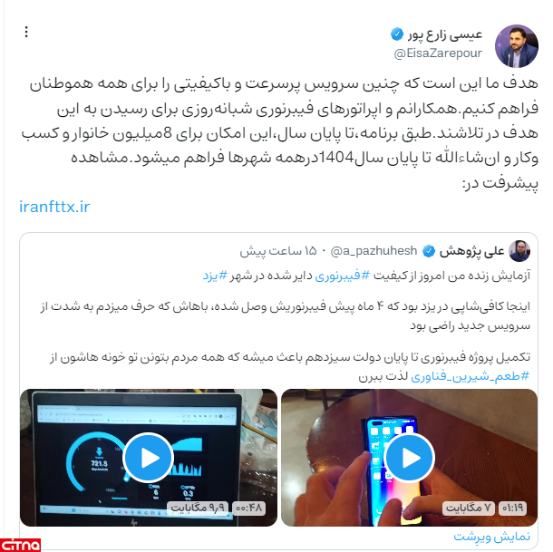The image size is (553, 552).
Task: Click the verified badge next to علی پژوهش
Action: click(429, 251)
